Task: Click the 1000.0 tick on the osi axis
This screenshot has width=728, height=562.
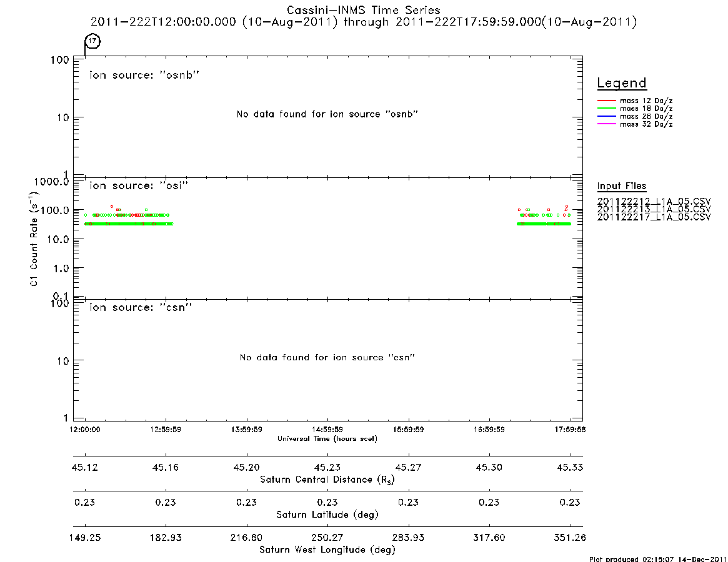Action: click(51, 182)
